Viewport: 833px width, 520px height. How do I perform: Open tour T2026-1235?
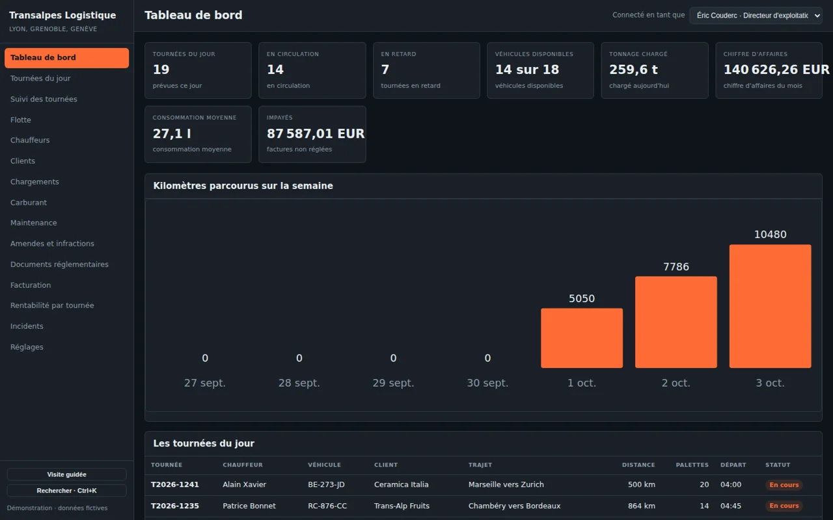pyautogui.click(x=175, y=506)
